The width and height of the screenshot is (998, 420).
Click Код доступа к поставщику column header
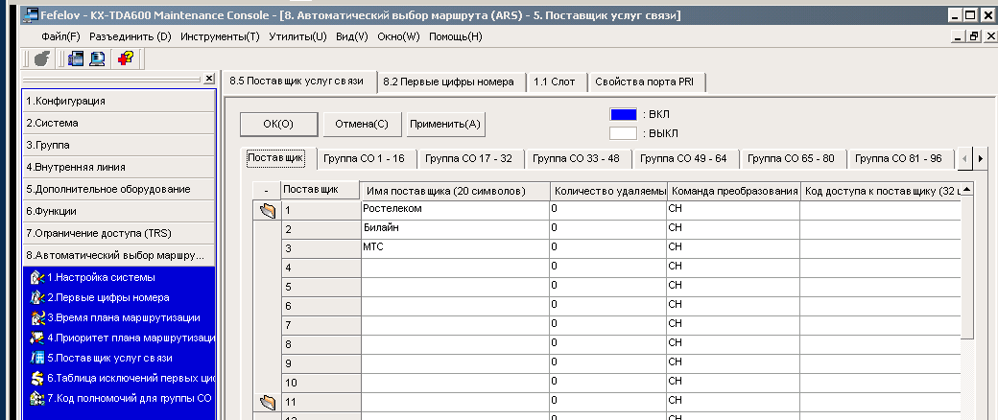click(880, 192)
